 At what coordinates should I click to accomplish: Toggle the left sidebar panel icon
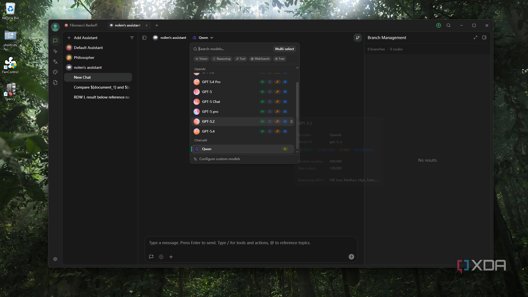144,38
